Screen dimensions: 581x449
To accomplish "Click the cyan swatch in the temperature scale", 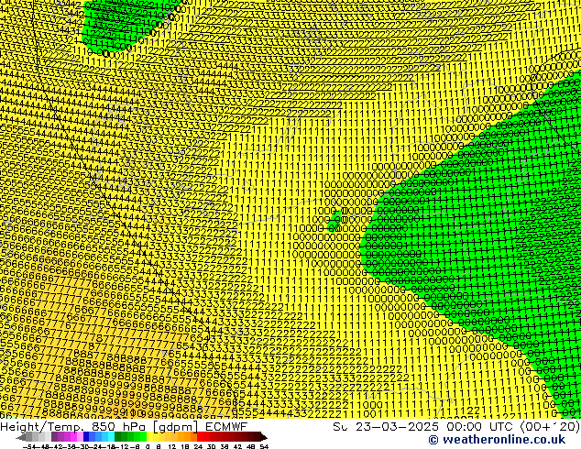I will click(112, 437).
